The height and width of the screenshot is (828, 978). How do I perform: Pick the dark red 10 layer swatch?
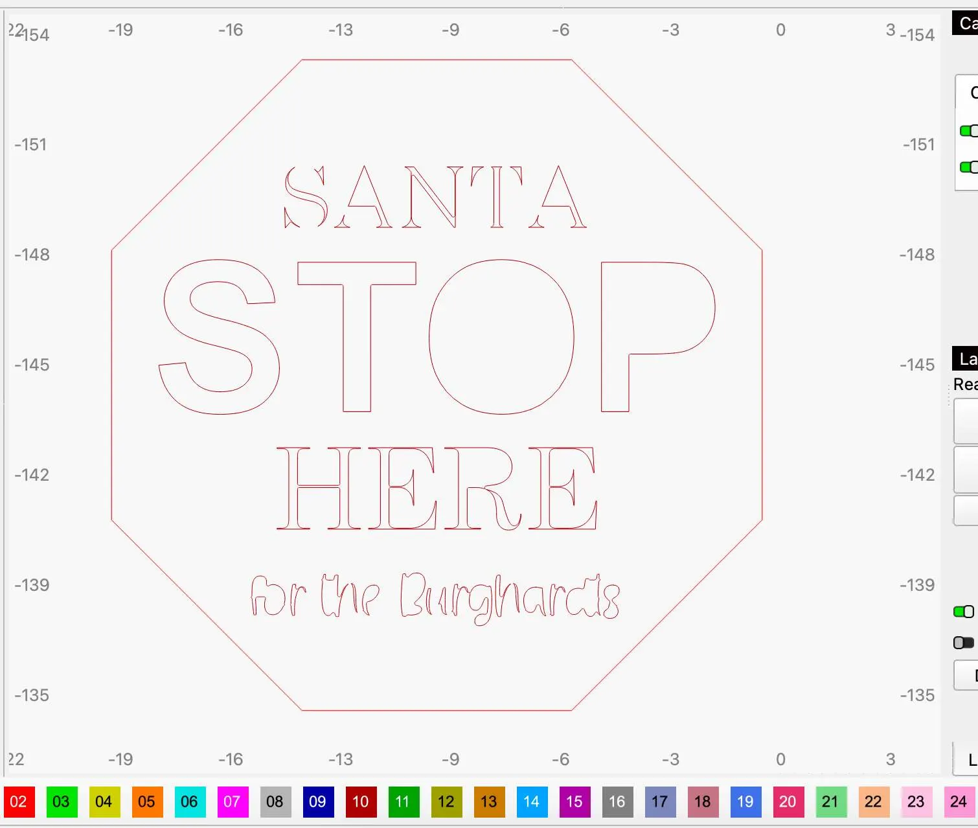click(361, 801)
